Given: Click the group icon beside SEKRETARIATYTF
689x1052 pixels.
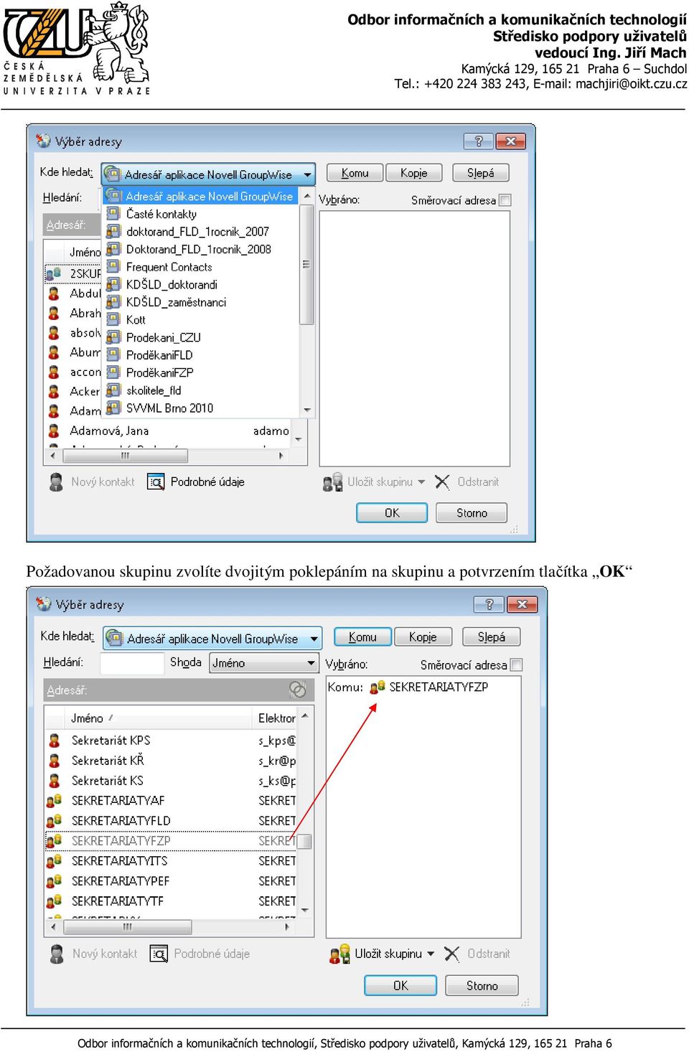Looking at the screenshot, I should tap(55, 901).
